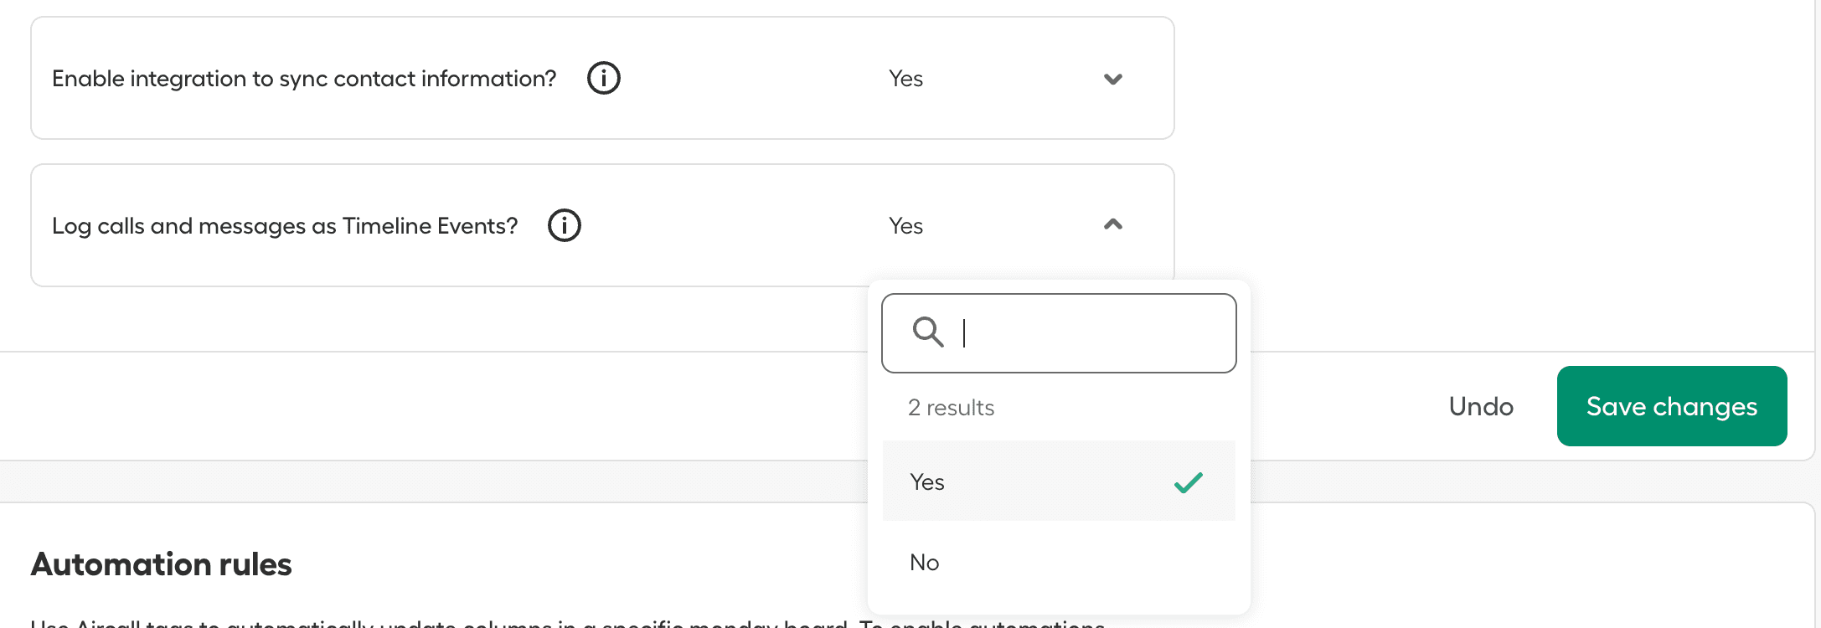Choose No from the dropdown results
This screenshot has height=628, width=1821.
925,563
